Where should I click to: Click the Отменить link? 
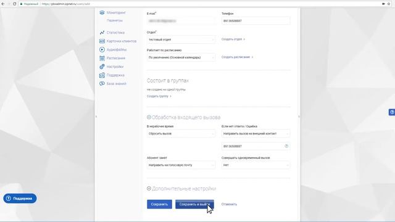pyautogui.click(x=229, y=204)
